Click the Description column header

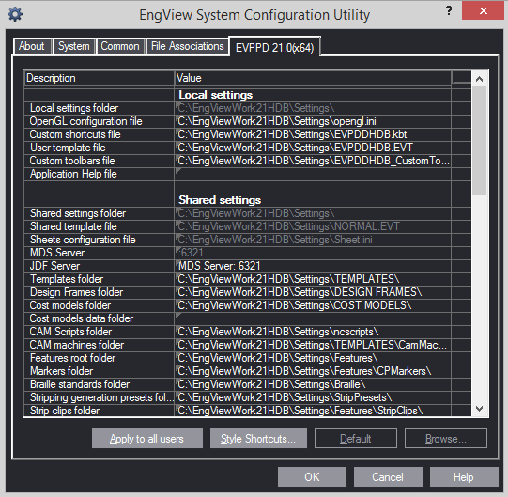click(x=99, y=78)
